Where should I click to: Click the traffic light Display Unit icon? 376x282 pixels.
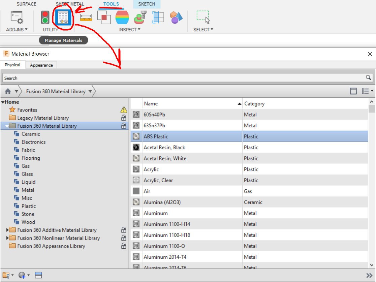[45, 18]
